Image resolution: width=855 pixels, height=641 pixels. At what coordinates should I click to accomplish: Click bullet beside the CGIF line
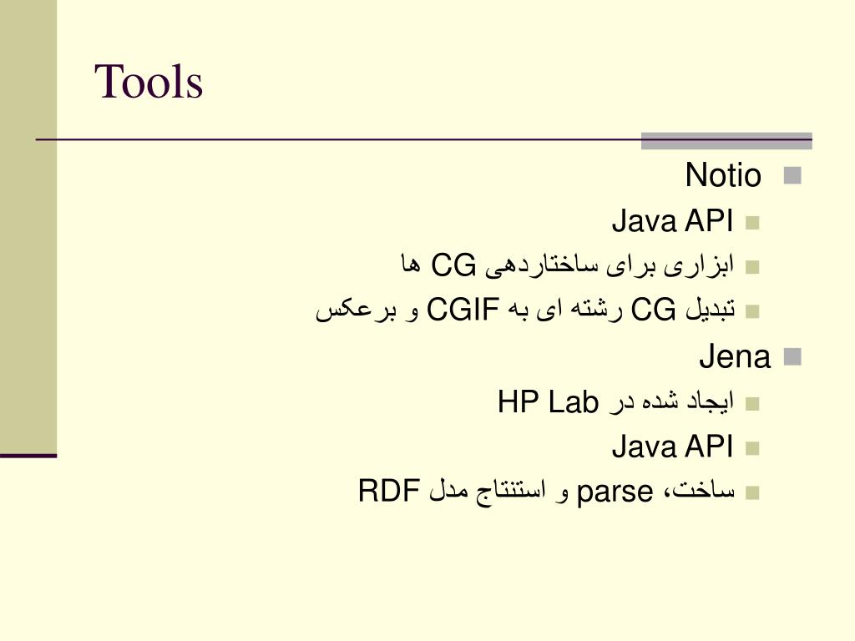coord(752,311)
